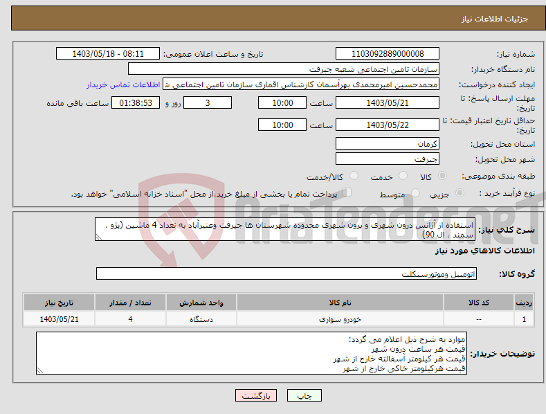This screenshot has width=546, height=414.
Task: Click the response deadline time 10:00 field
Action: point(282,102)
